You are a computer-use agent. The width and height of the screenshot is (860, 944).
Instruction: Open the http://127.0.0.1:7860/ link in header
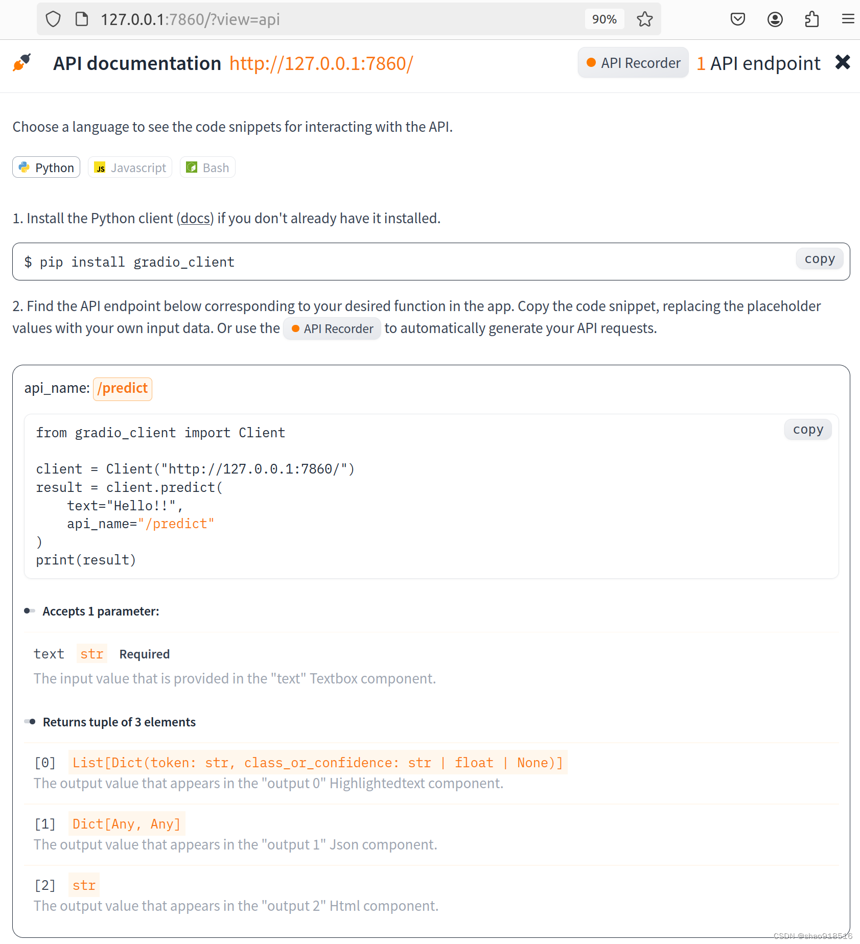(x=321, y=63)
